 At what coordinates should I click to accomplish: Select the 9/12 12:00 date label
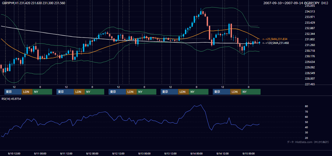click(x=118, y=153)
